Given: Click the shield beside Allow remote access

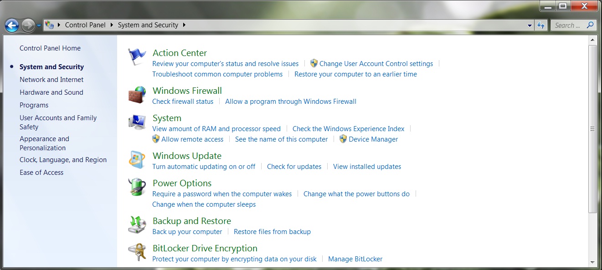Looking at the screenshot, I should [156, 139].
